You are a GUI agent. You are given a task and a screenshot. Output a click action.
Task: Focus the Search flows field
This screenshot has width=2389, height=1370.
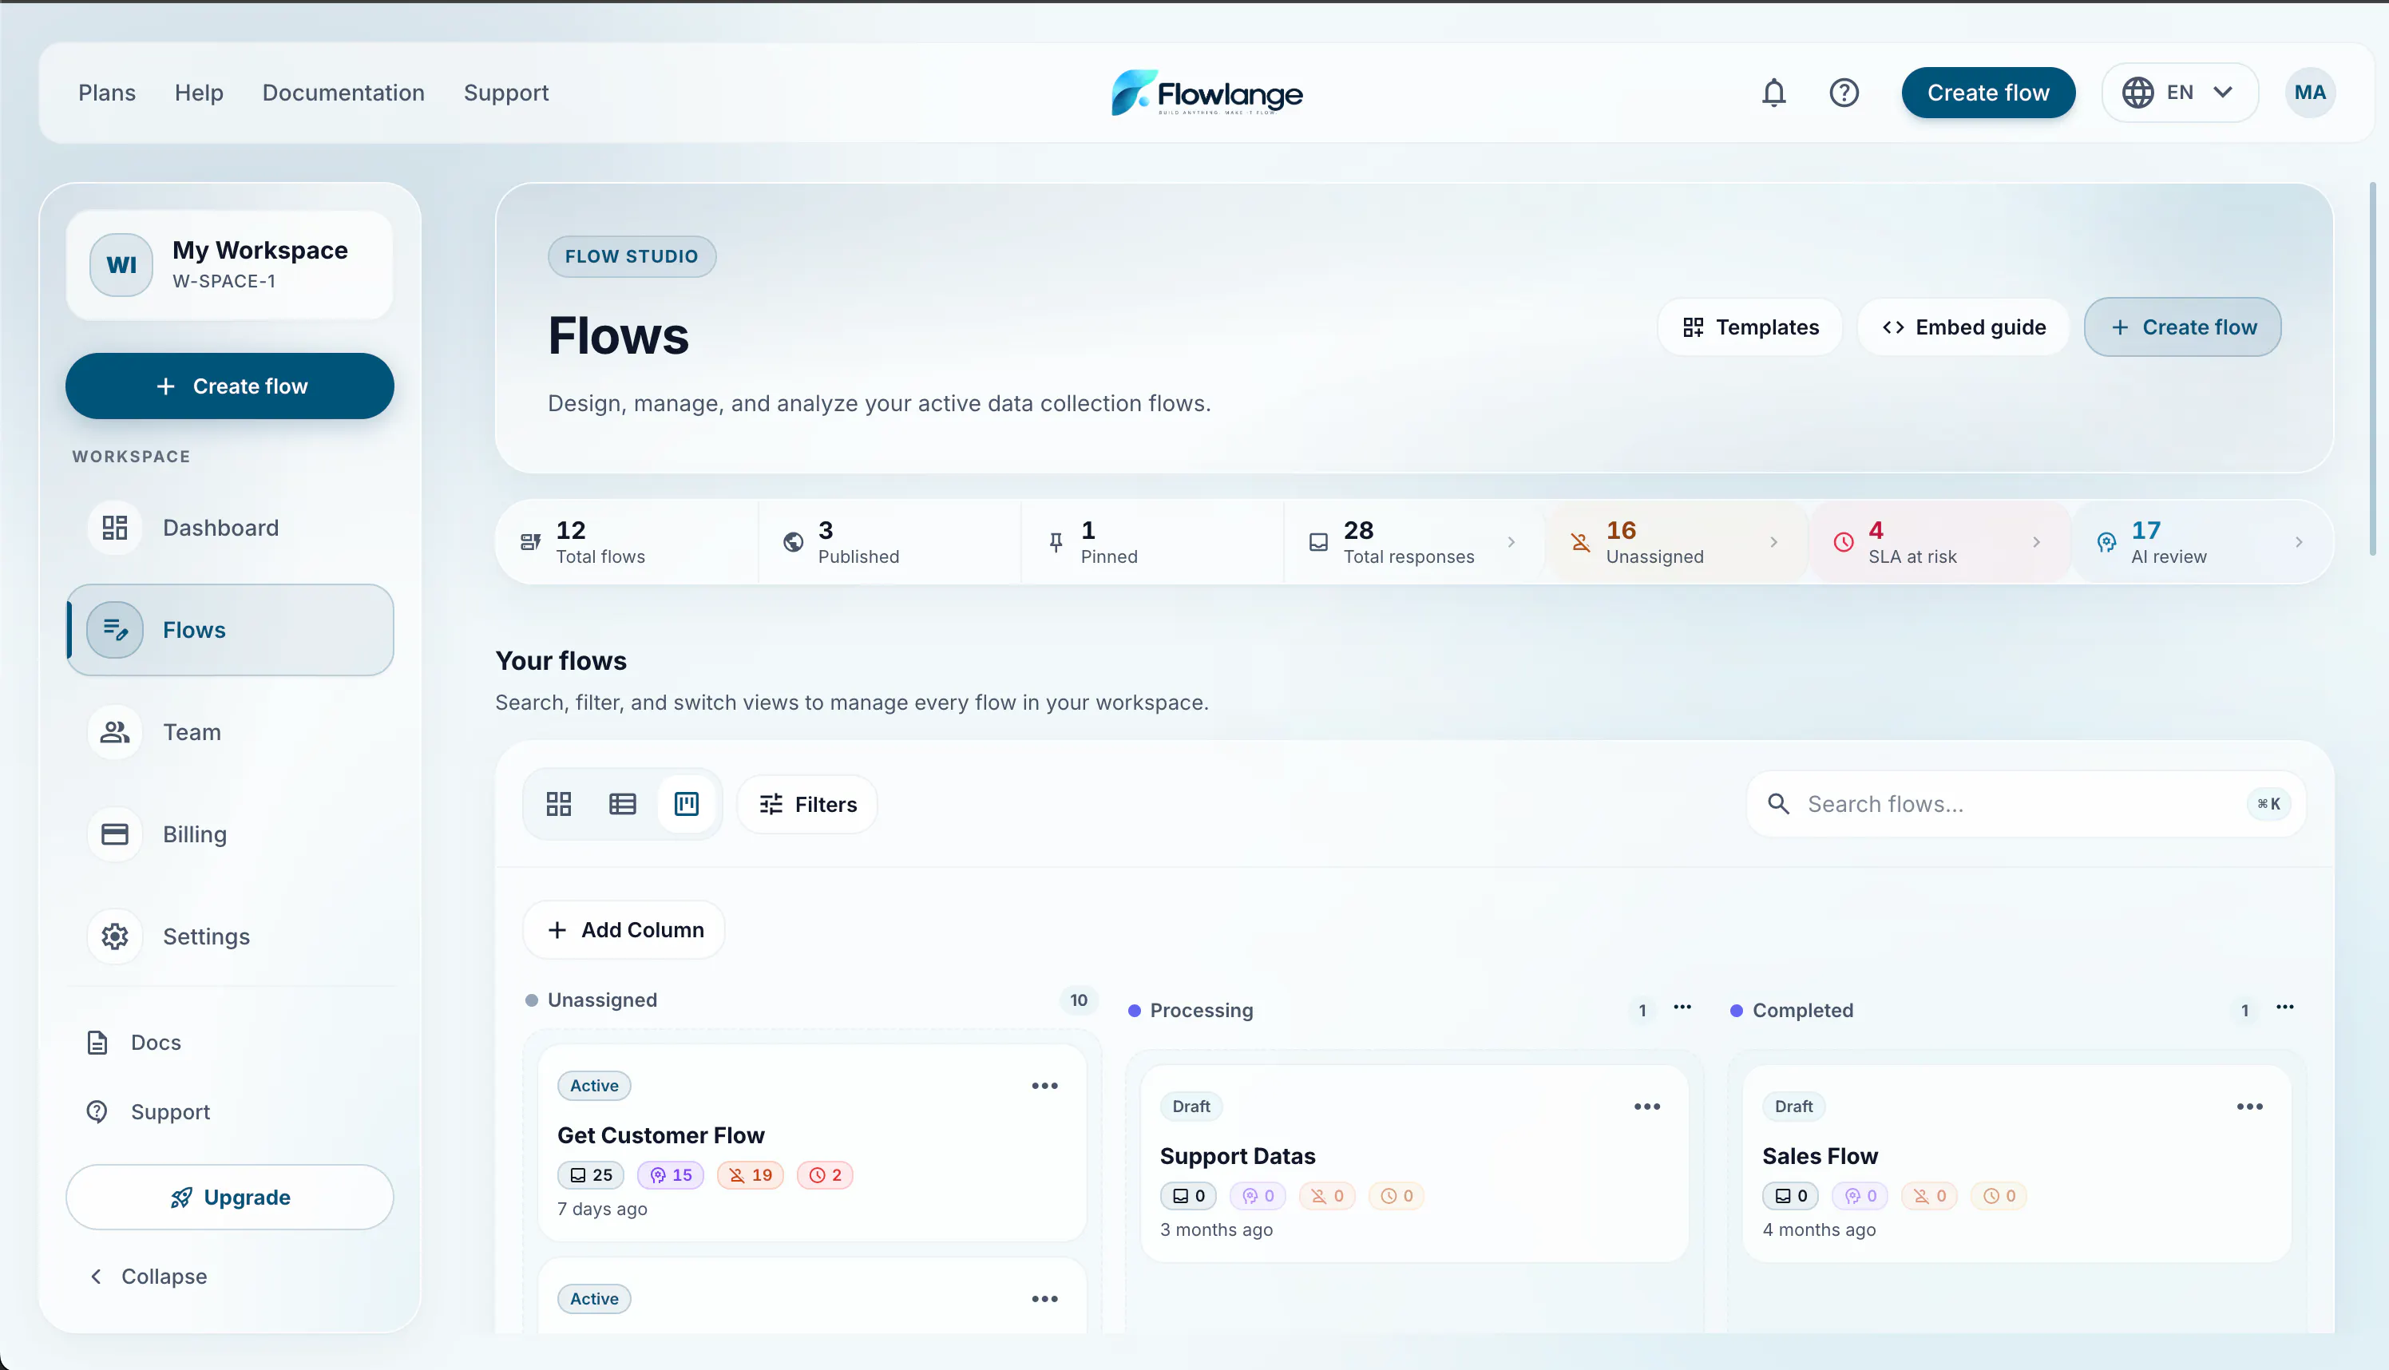pos(2026,803)
